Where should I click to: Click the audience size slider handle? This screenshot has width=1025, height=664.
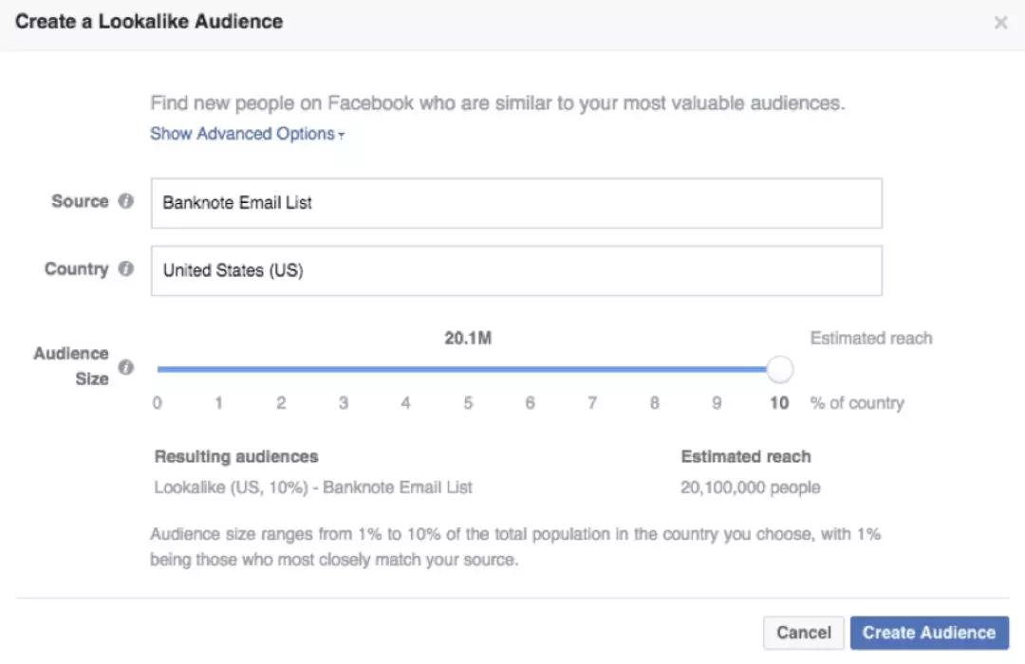point(779,369)
